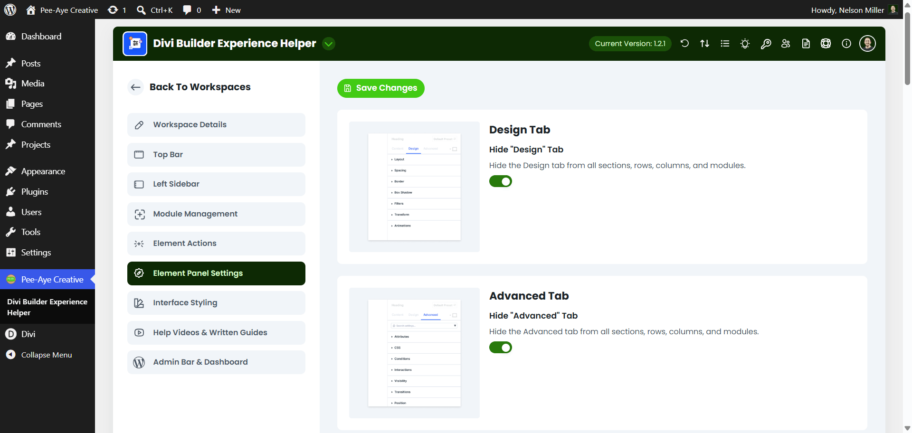Open Top Bar settings
Image resolution: width=912 pixels, height=433 pixels.
pyautogui.click(x=216, y=155)
